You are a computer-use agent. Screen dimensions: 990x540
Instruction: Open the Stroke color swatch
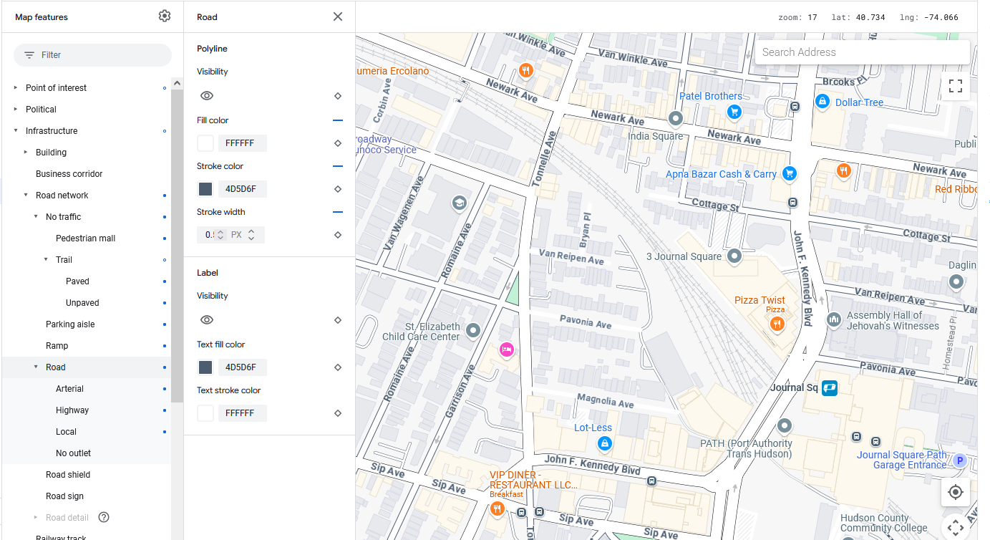point(205,189)
